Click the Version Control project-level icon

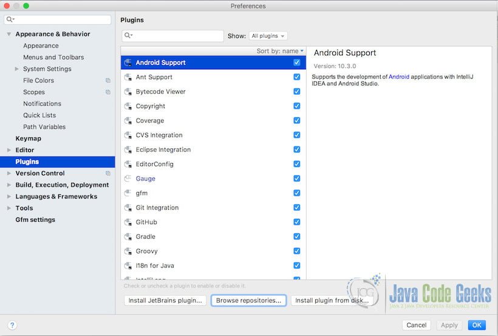[108, 173]
